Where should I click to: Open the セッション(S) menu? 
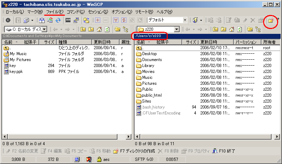click(98, 12)
